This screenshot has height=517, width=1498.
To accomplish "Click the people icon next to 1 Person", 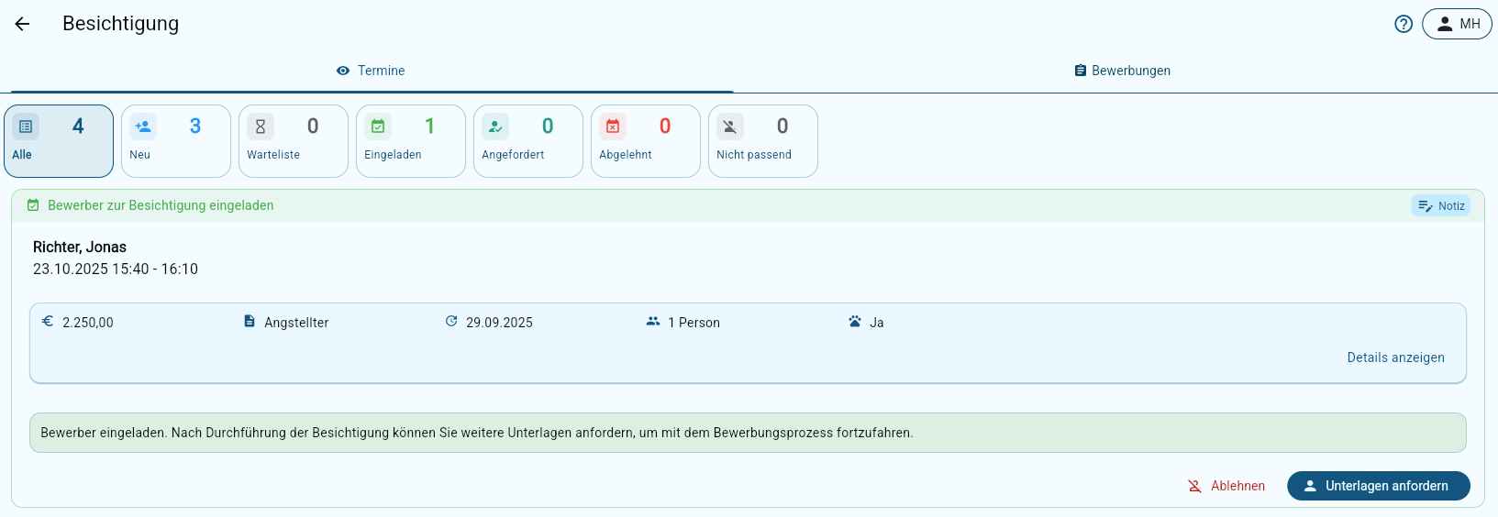I will tap(653, 321).
